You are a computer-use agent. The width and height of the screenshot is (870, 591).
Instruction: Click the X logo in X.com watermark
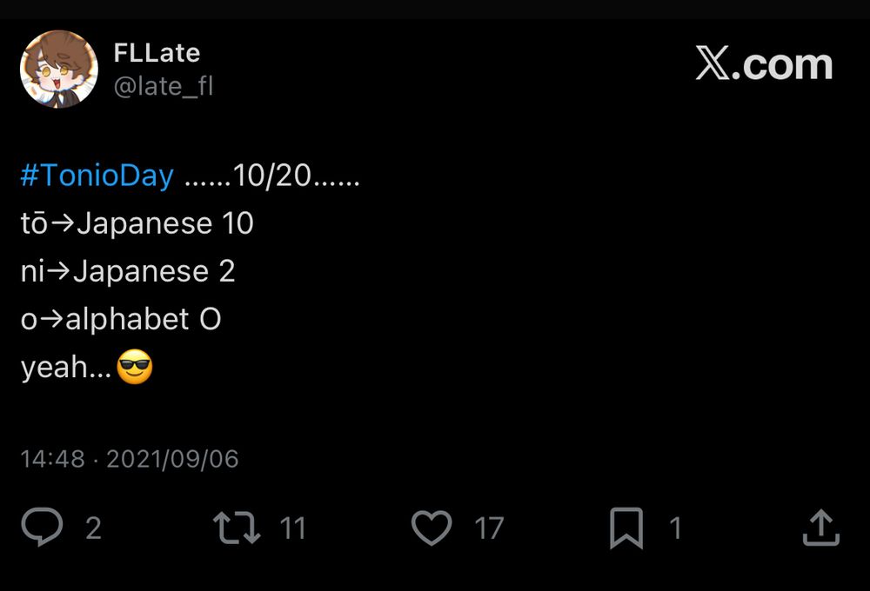(x=713, y=63)
